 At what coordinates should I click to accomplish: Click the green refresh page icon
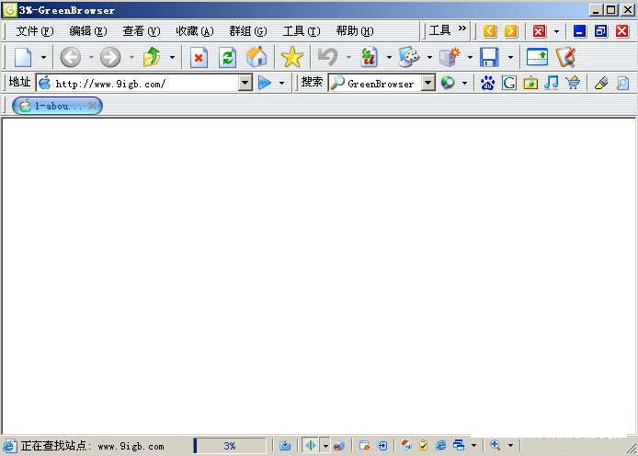[227, 57]
